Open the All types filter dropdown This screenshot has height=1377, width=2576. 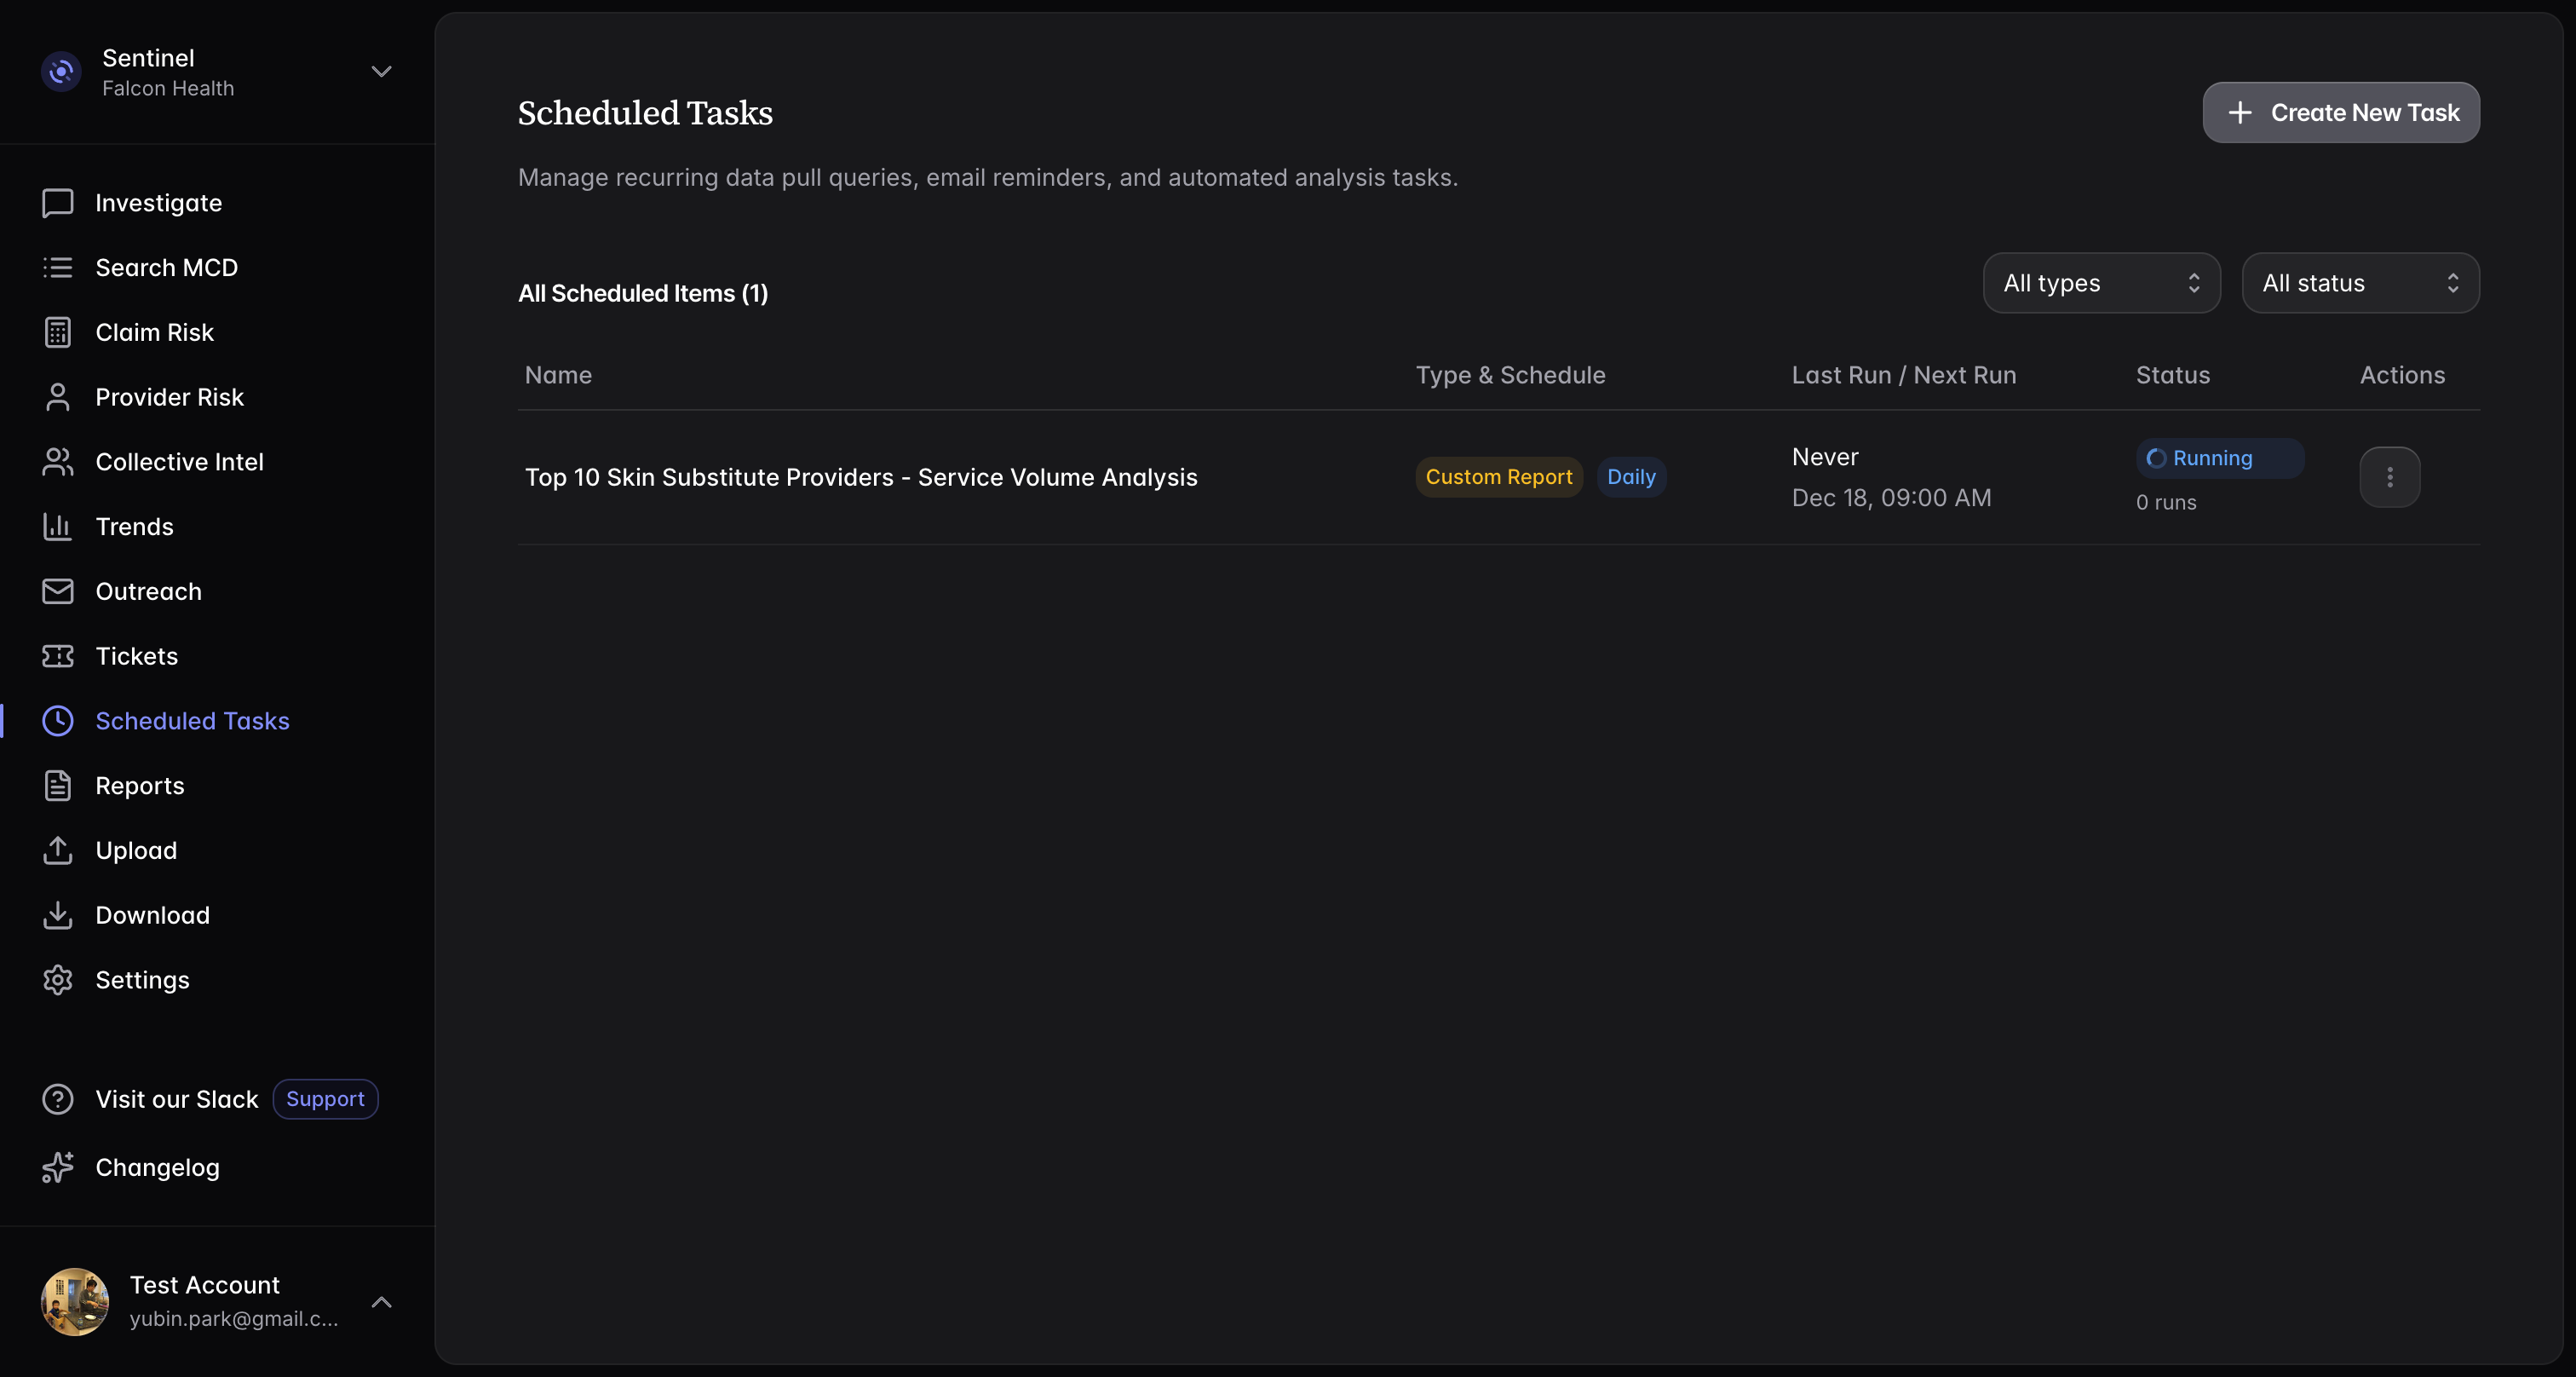(x=2101, y=283)
